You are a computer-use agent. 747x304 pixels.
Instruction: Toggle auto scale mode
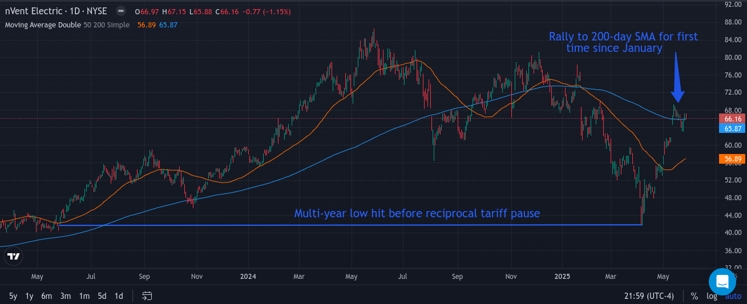click(x=733, y=296)
